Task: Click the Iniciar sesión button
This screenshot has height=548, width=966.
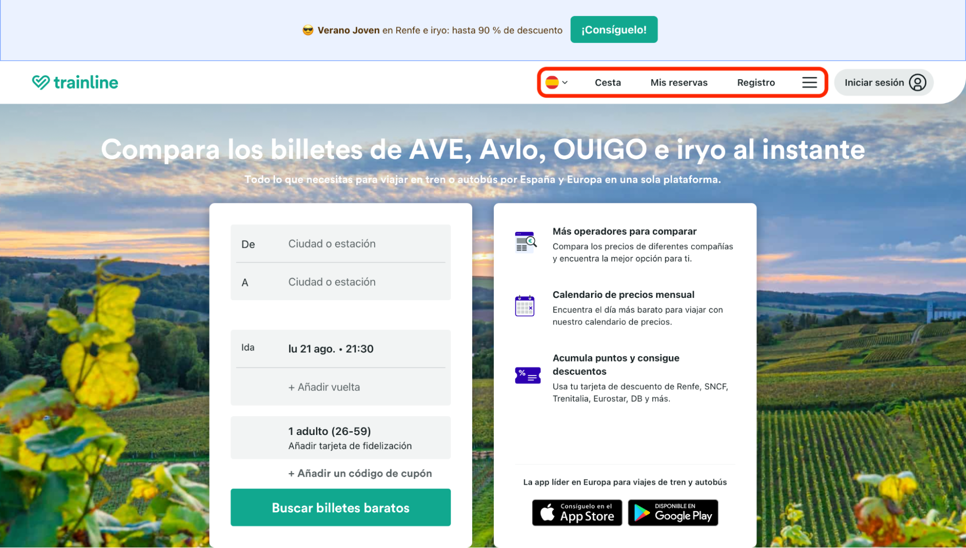Action: click(x=883, y=83)
